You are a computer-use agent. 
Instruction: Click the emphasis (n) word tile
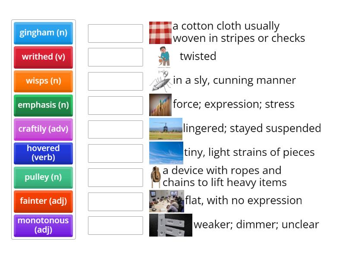pos(43,105)
